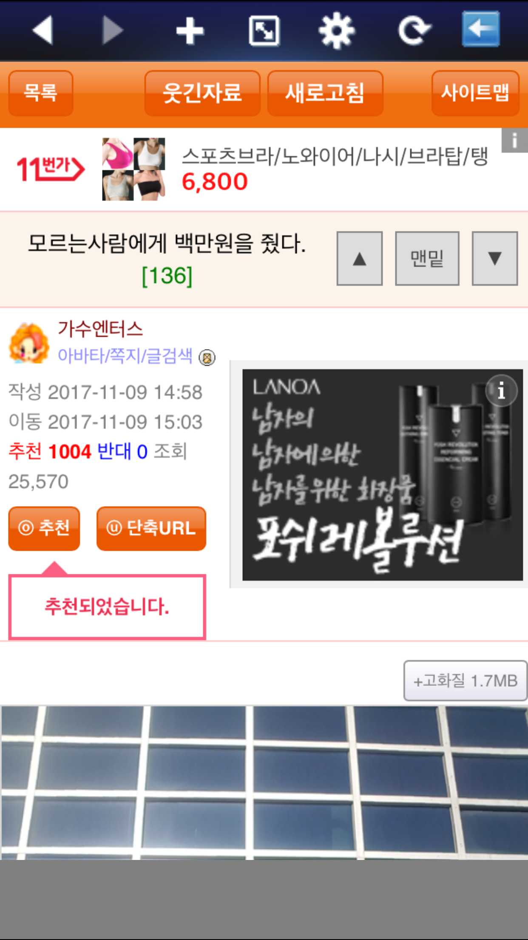
Task: Tap the small badge icon beside 아바타/쪽지/글검색
Action: pyautogui.click(x=207, y=357)
